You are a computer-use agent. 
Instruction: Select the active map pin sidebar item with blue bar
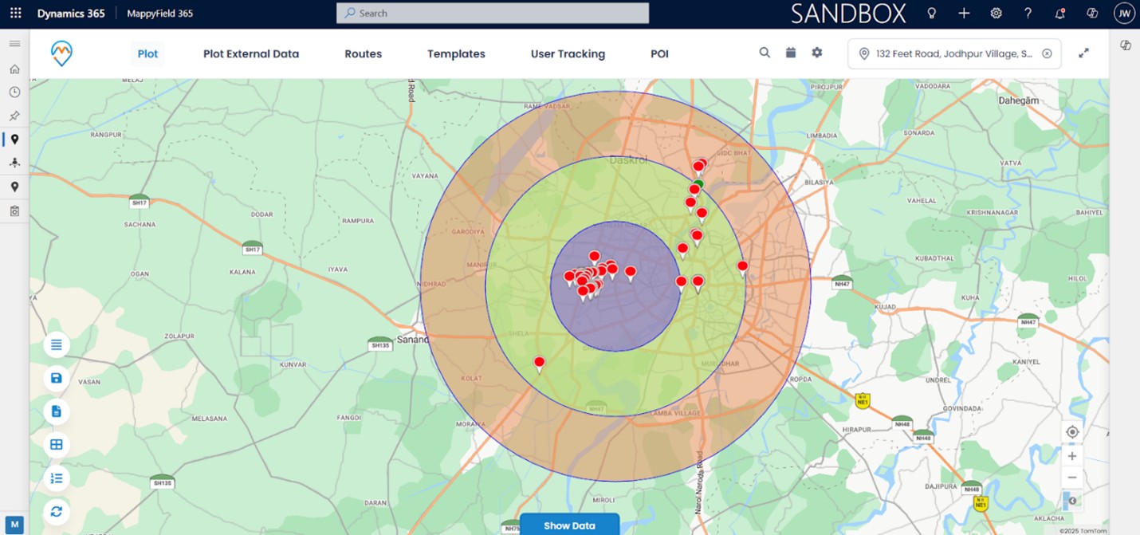click(14, 140)
